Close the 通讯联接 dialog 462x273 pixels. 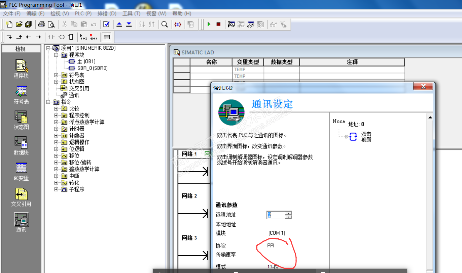tap(423, 87)
